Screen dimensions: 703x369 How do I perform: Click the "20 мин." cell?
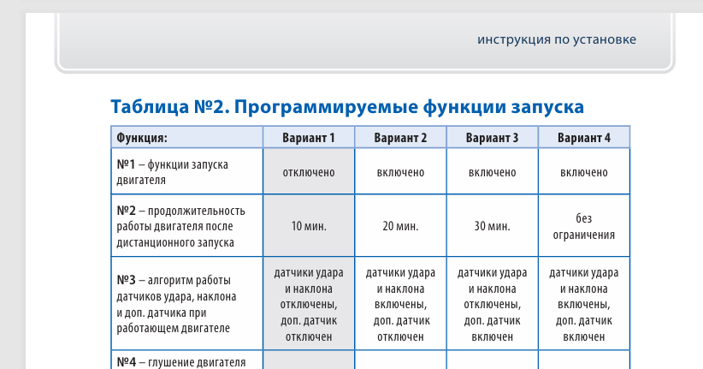pyautogui.click(x=400, y=226)
